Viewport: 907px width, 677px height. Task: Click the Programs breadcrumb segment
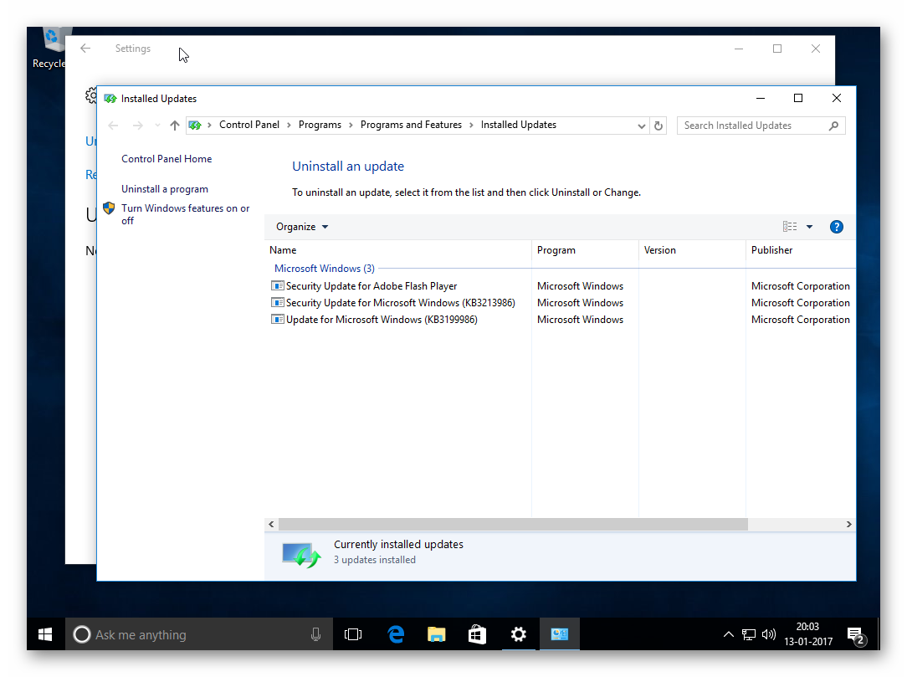(320, 125)
